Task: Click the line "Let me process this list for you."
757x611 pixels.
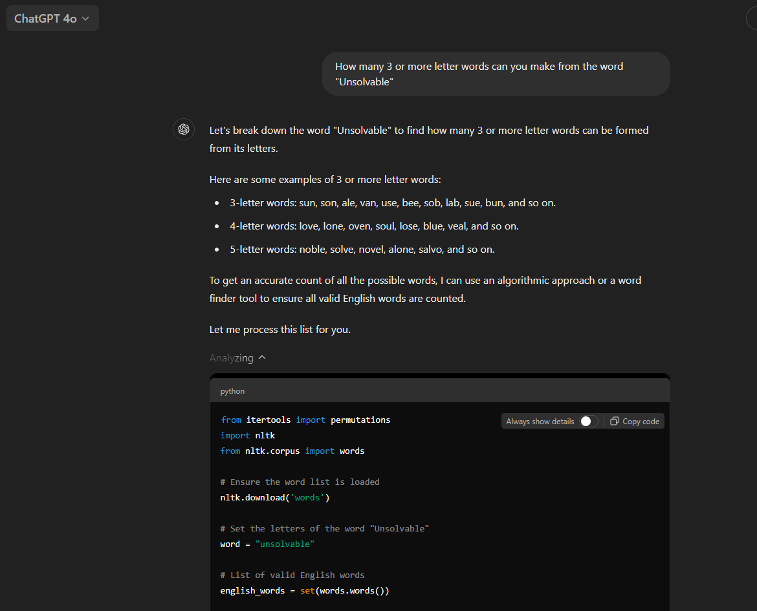Action: point(280,330)
